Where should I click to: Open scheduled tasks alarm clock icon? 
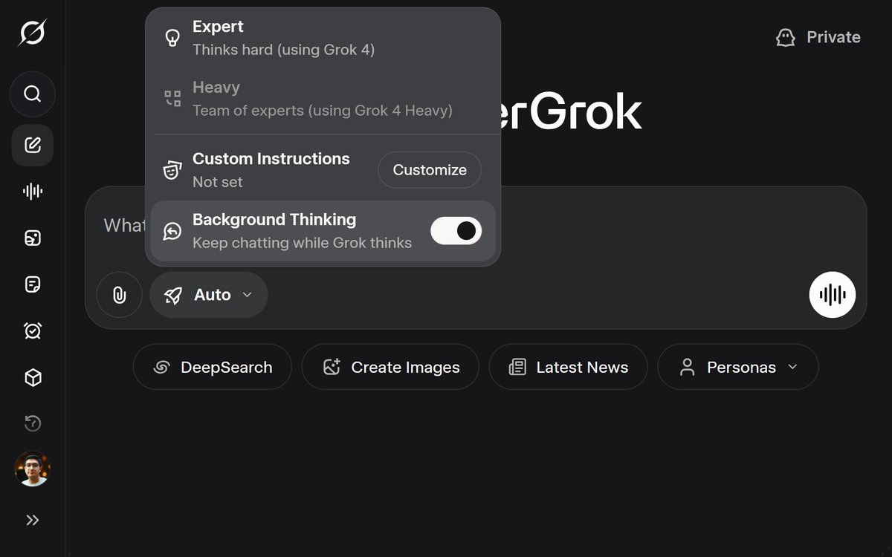pos(32,330)
